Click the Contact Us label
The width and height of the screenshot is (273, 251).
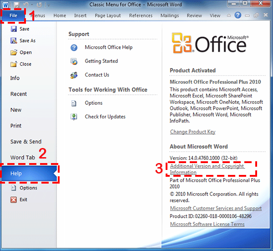click(x=97, y=75)
